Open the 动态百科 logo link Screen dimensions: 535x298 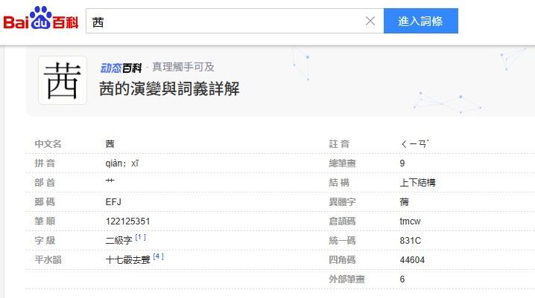point(121,68)
